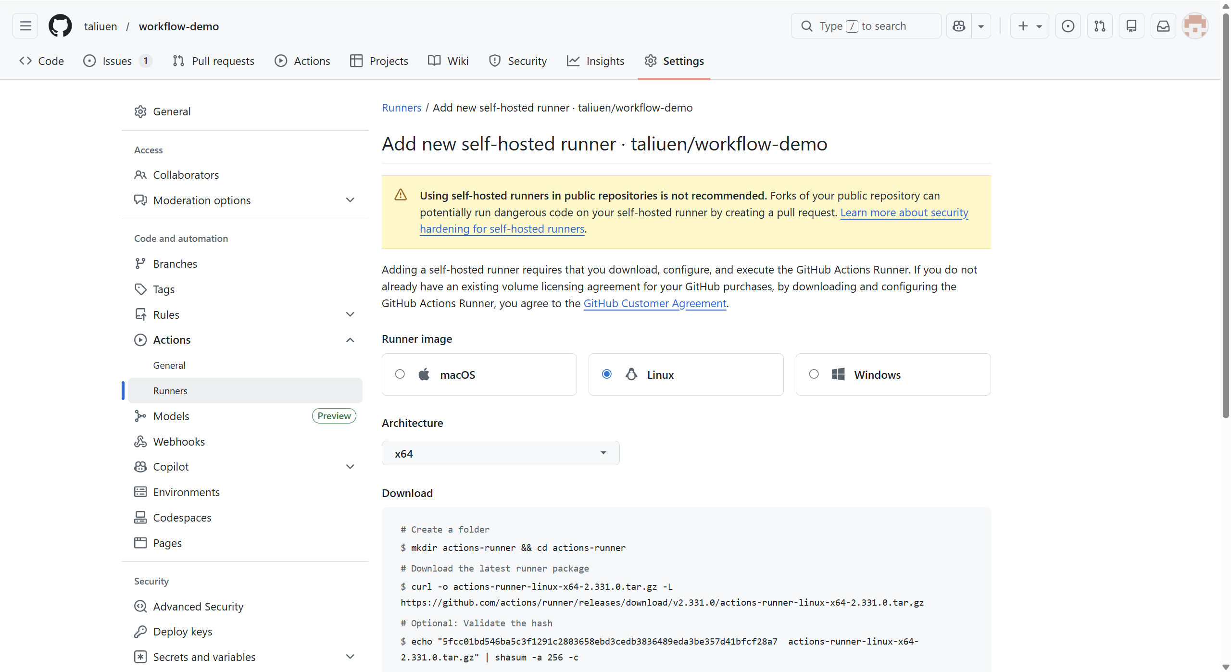Switch to the Insights tab
Screen dimensions: 1231x672
595,61
